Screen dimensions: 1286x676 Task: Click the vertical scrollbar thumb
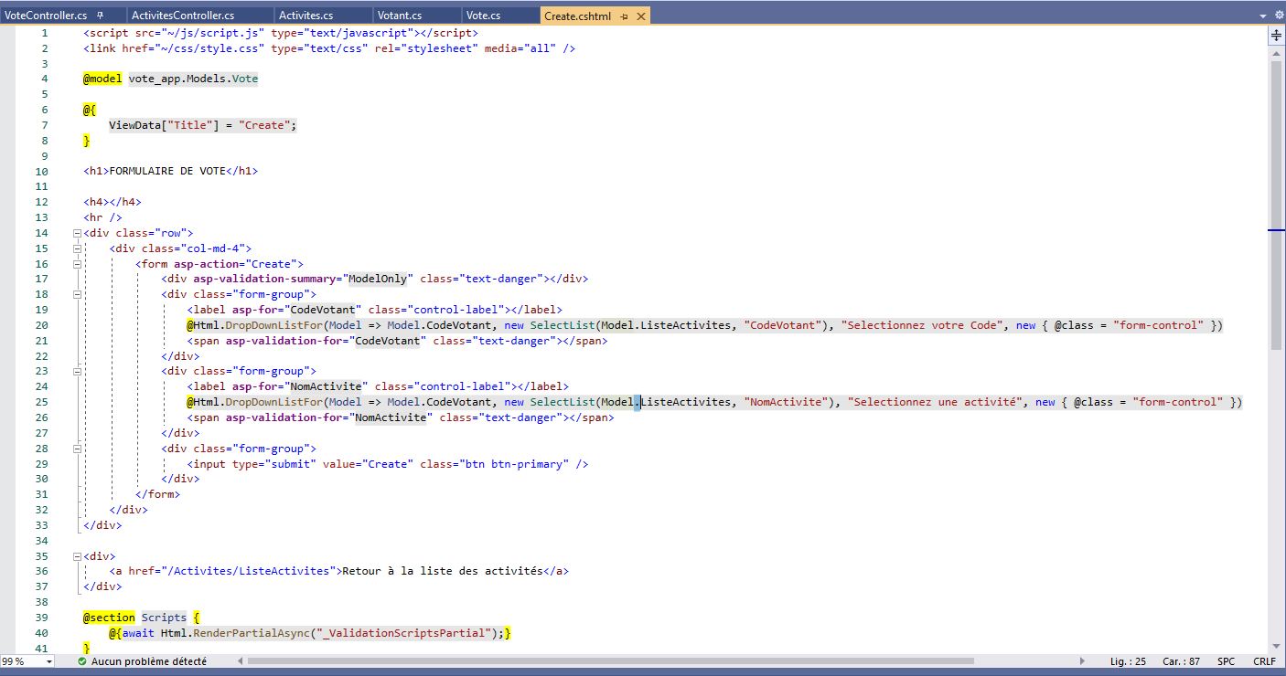1277,206
